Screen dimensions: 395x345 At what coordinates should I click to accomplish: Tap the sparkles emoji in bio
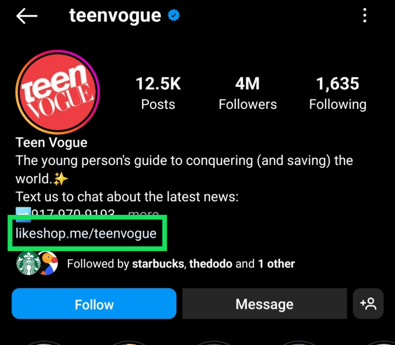[61, 179]
